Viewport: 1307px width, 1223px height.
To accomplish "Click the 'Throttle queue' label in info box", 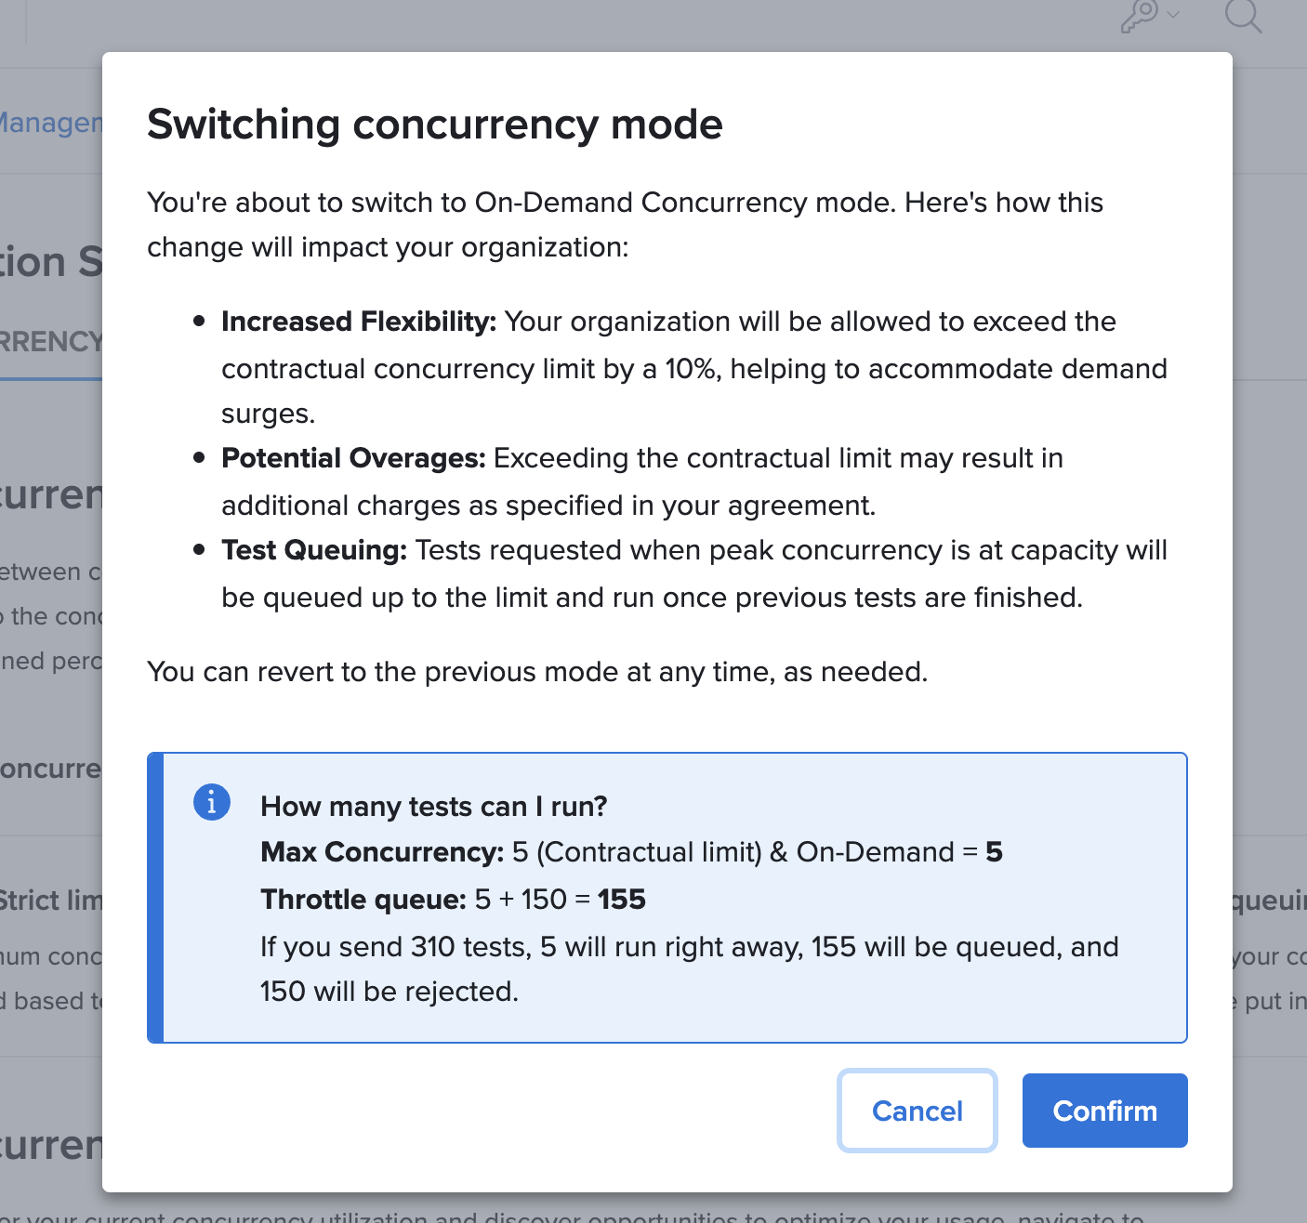I will tap(363, 900).
